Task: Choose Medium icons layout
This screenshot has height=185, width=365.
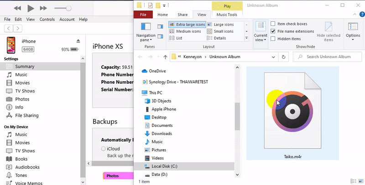Action: (185, 31)
